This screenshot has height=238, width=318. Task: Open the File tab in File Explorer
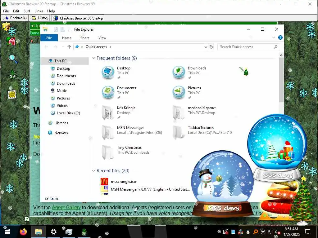pos(49,38)
